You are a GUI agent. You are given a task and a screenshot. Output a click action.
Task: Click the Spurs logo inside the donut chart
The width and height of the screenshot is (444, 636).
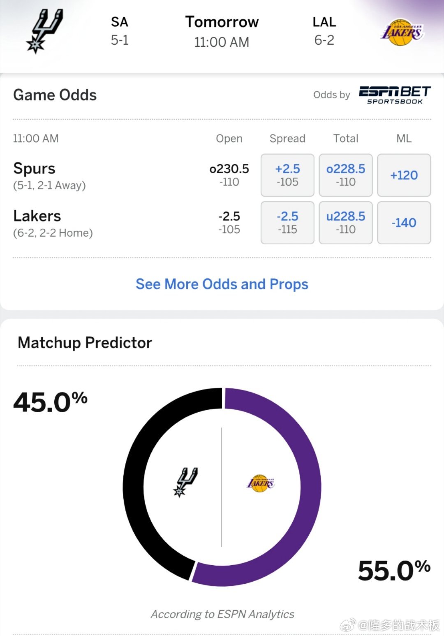pos(186,481)
